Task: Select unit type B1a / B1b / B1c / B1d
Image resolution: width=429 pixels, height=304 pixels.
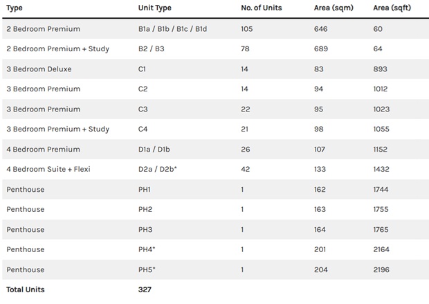Action: pyautogui.click(x=172, y=29)
